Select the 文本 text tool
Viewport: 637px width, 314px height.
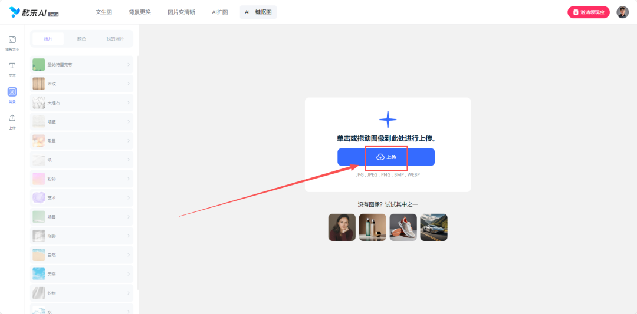12,70
